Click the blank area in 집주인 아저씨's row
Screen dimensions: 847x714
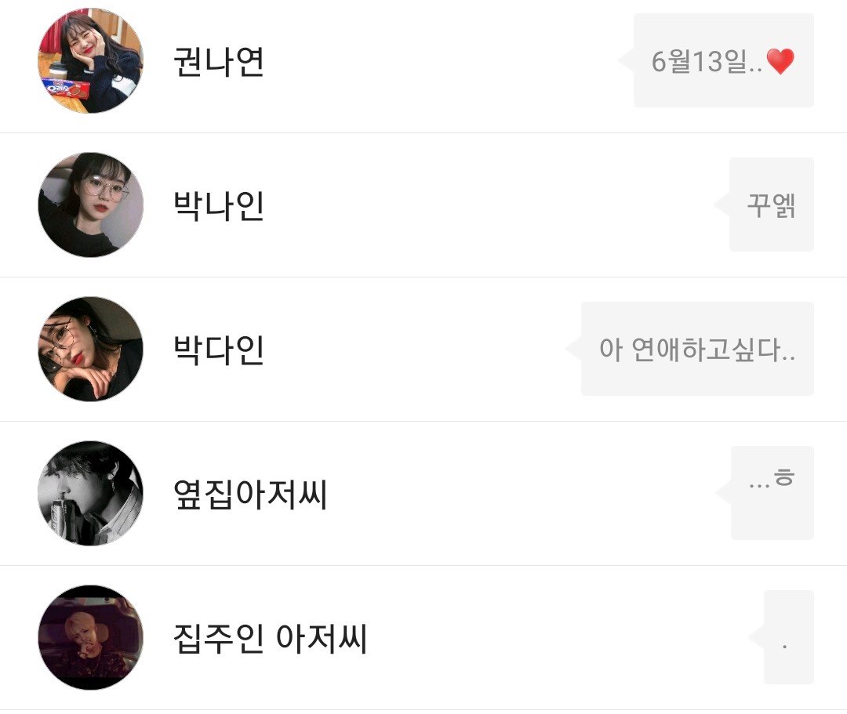549,638
